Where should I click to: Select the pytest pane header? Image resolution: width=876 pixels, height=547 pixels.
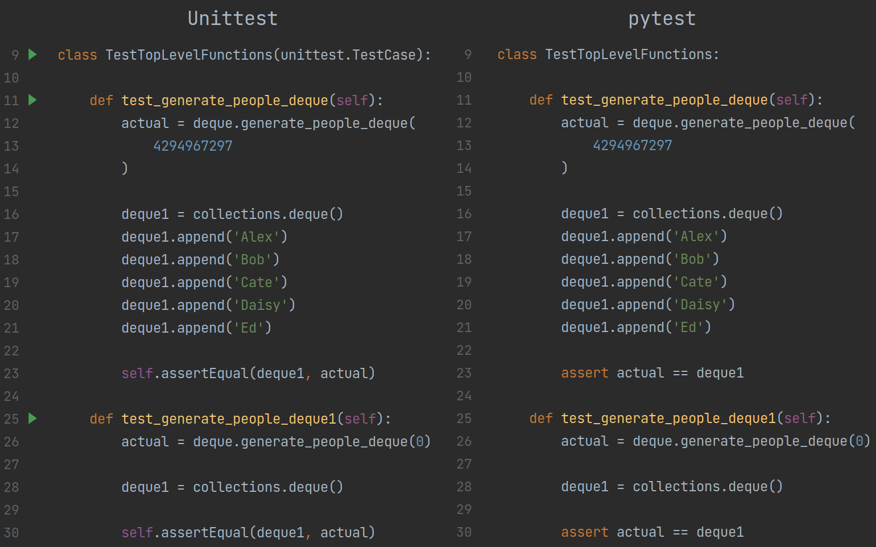click(662, 18)
